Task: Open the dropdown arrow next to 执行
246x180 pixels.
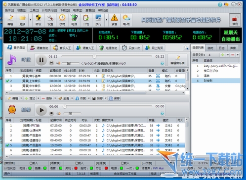Action: (x=106, y=20)
